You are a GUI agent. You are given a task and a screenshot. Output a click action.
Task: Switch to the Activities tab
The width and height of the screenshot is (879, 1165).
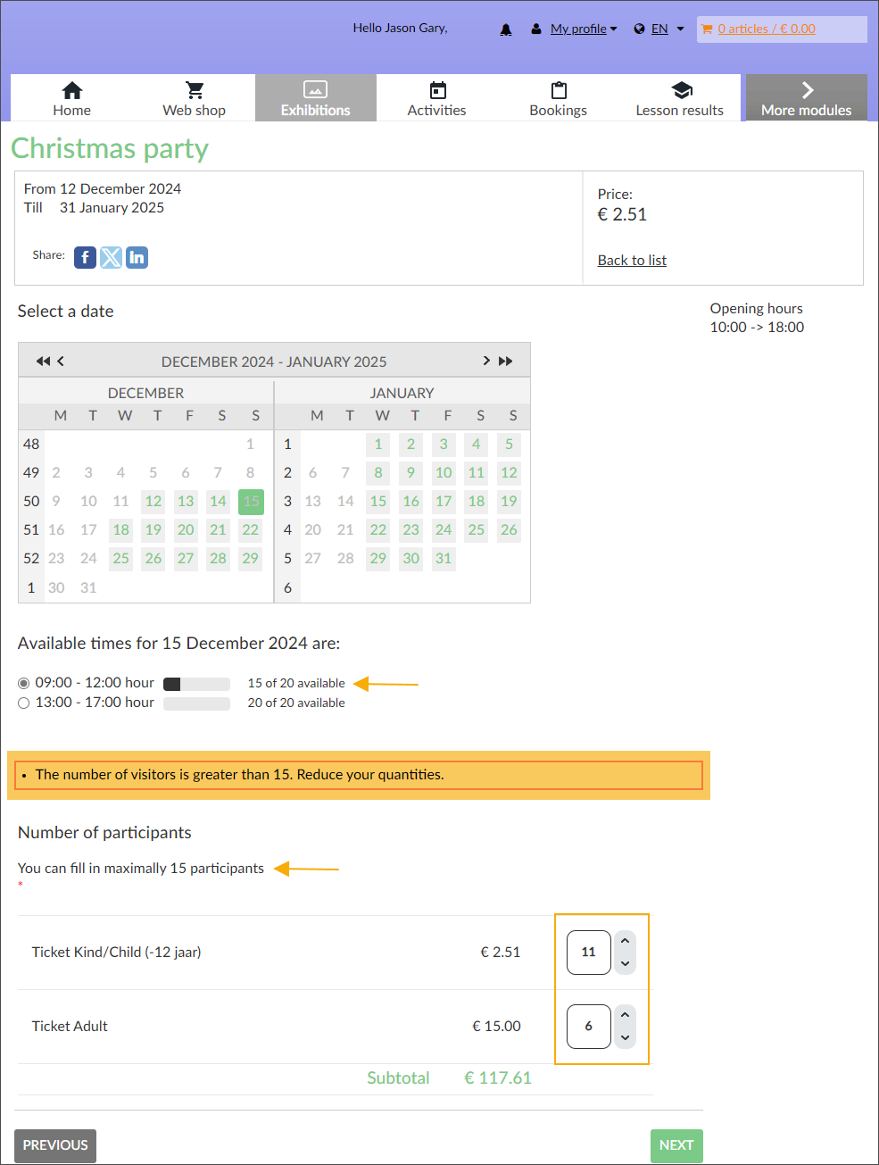(x=436, y=98)
